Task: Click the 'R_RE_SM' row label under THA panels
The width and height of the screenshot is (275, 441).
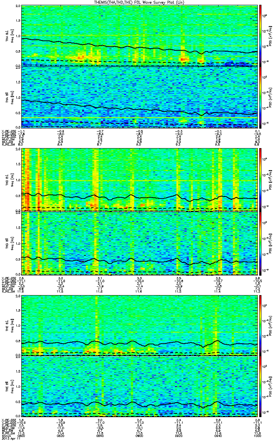Action: [x=8, y=145]
